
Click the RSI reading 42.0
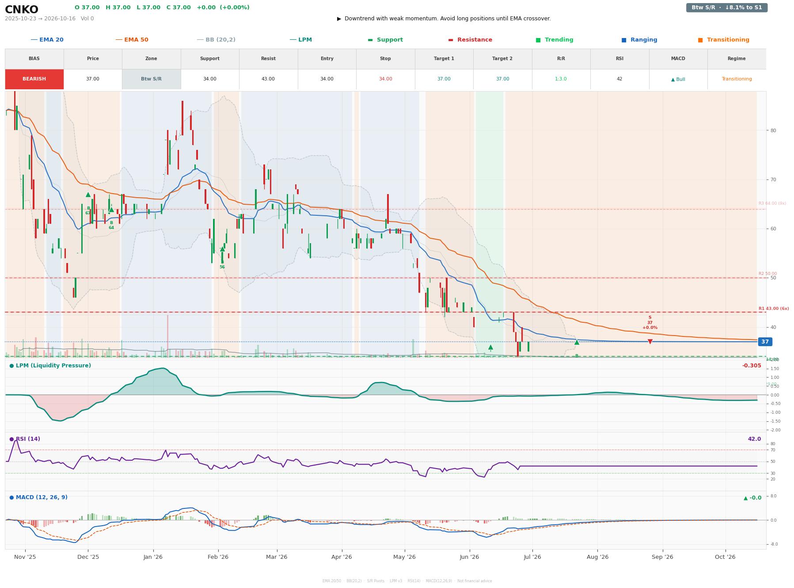(x=754, y=439)
